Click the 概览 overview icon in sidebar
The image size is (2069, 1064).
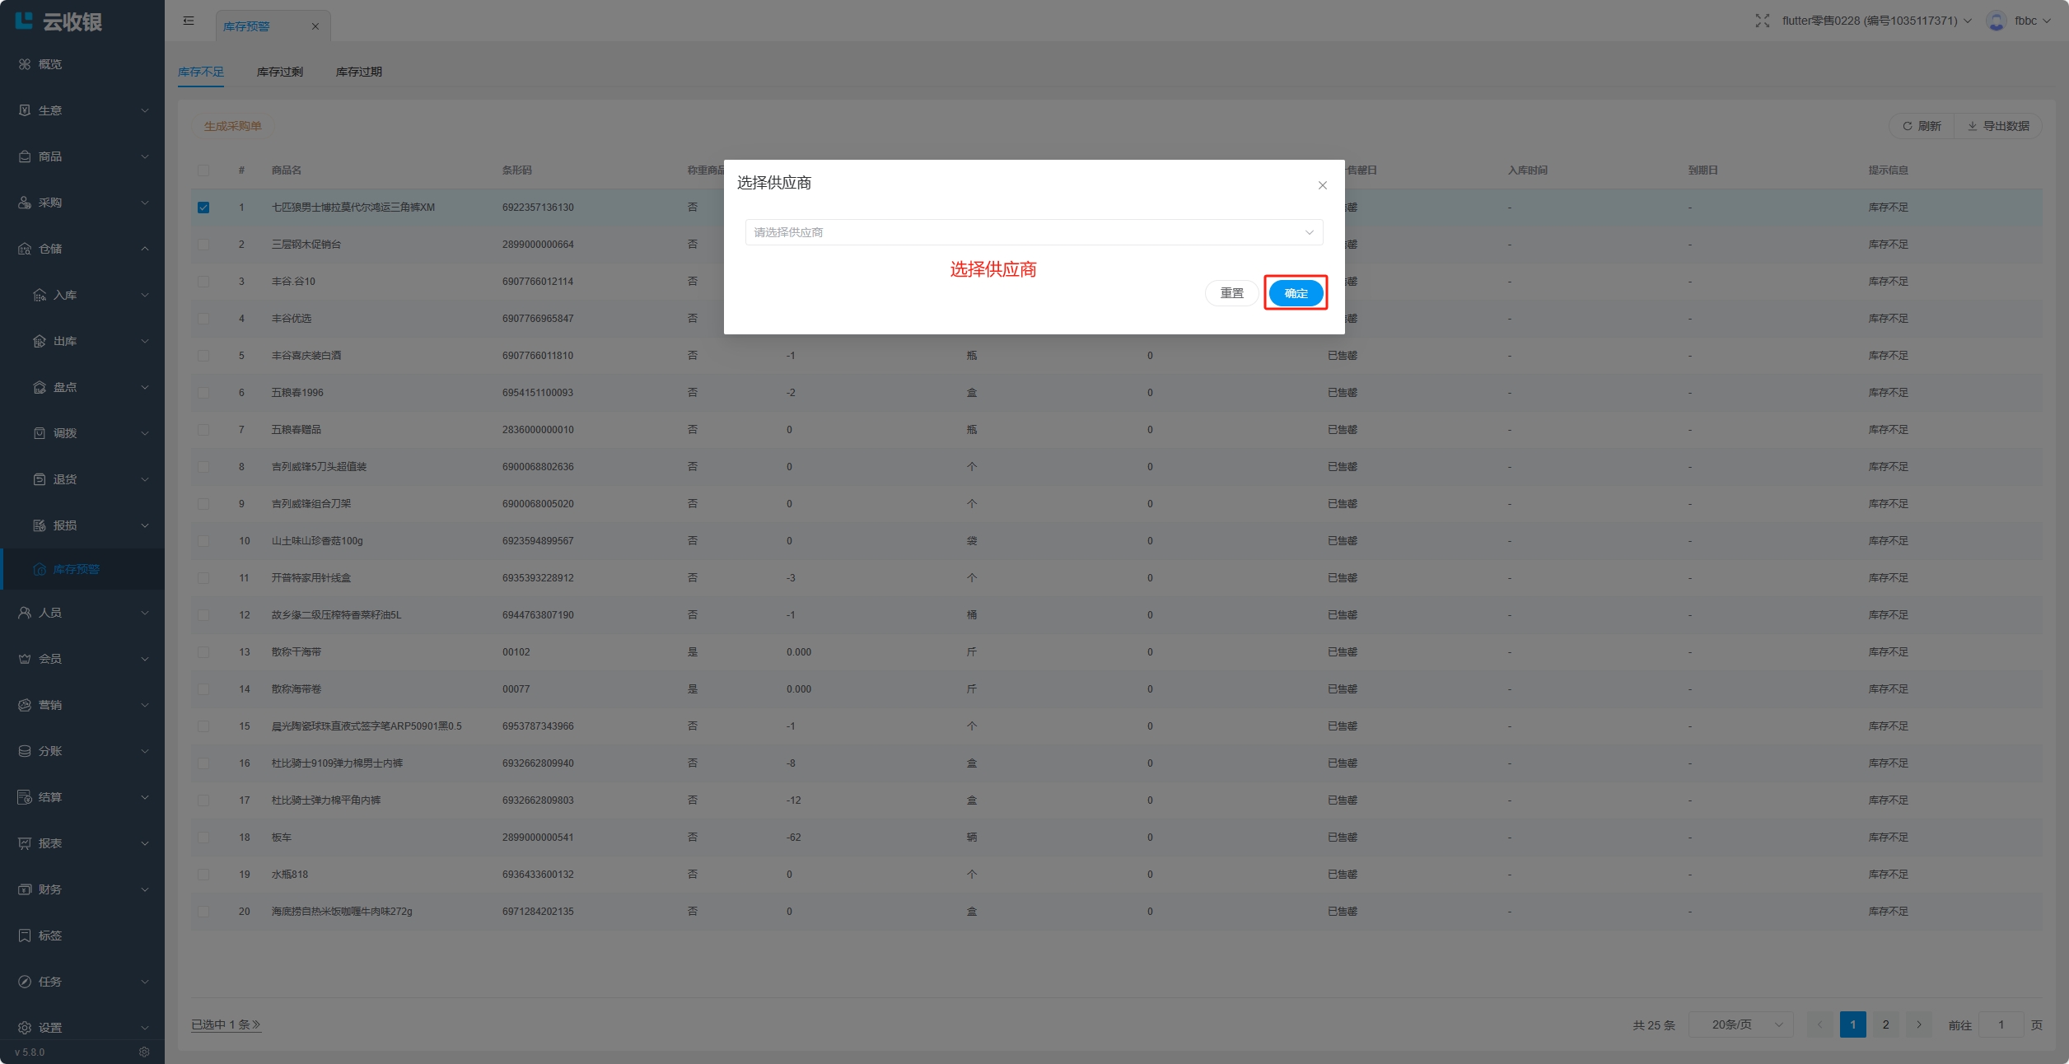(25, 64)
